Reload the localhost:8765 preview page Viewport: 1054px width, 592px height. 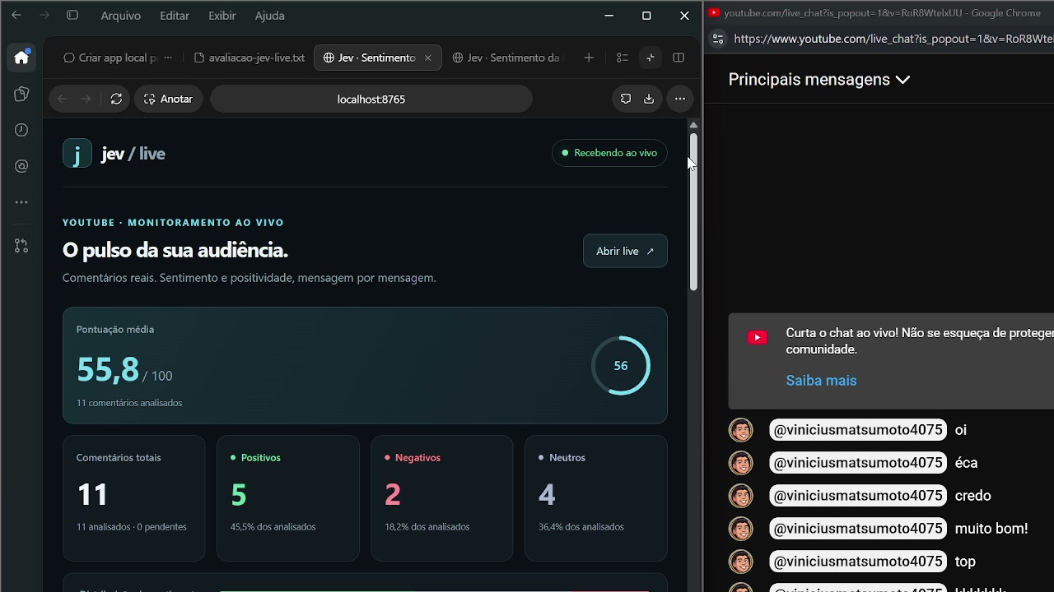coord(116,99)
